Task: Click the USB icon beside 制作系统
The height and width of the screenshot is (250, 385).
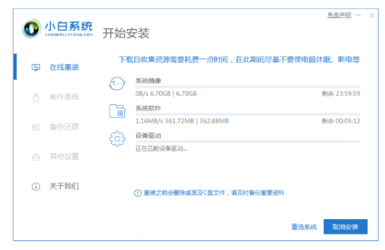Action: [x=36, y=97]
